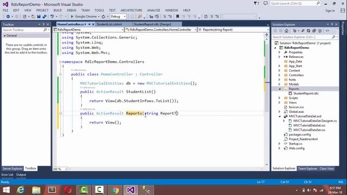Collapse the Reports method outlining box
The height and width of the screenshot is (195, 347).
[60, 113]
